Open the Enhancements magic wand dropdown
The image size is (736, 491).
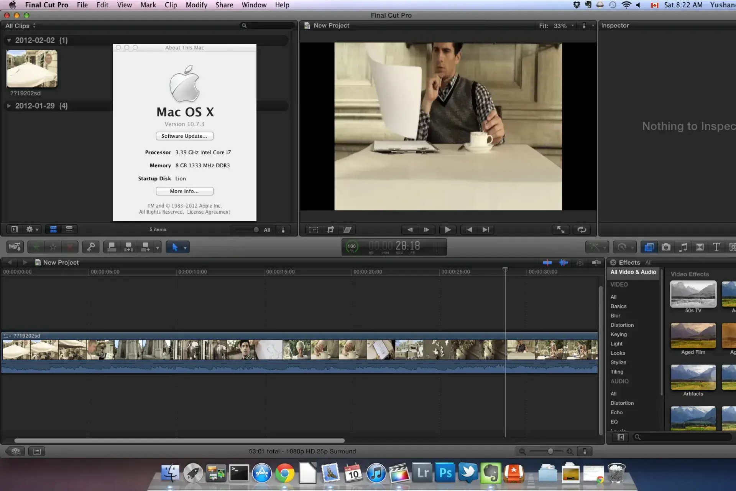597,247
